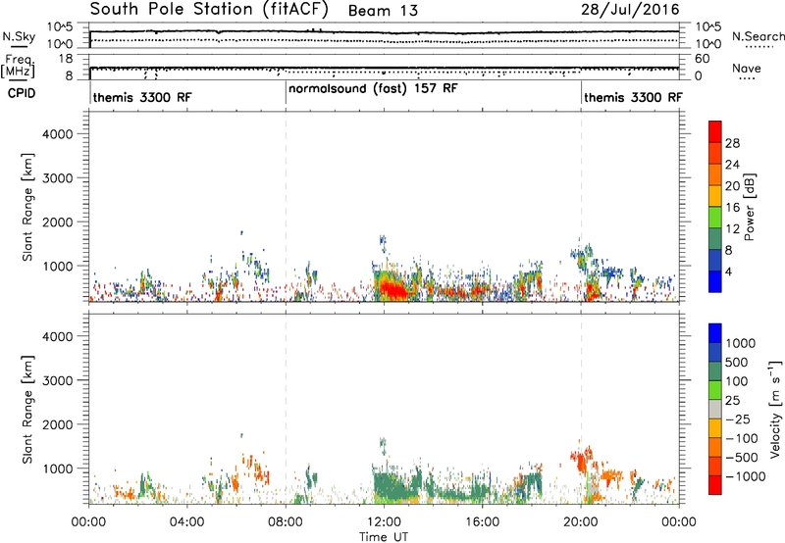Click the 'N.Sky' legend label

19,36
